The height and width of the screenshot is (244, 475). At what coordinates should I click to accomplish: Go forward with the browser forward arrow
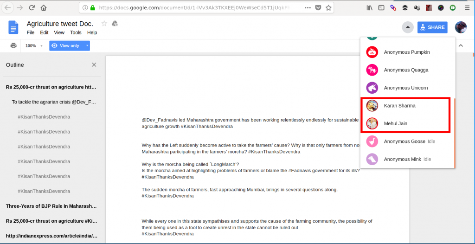(x=20, y=8)
